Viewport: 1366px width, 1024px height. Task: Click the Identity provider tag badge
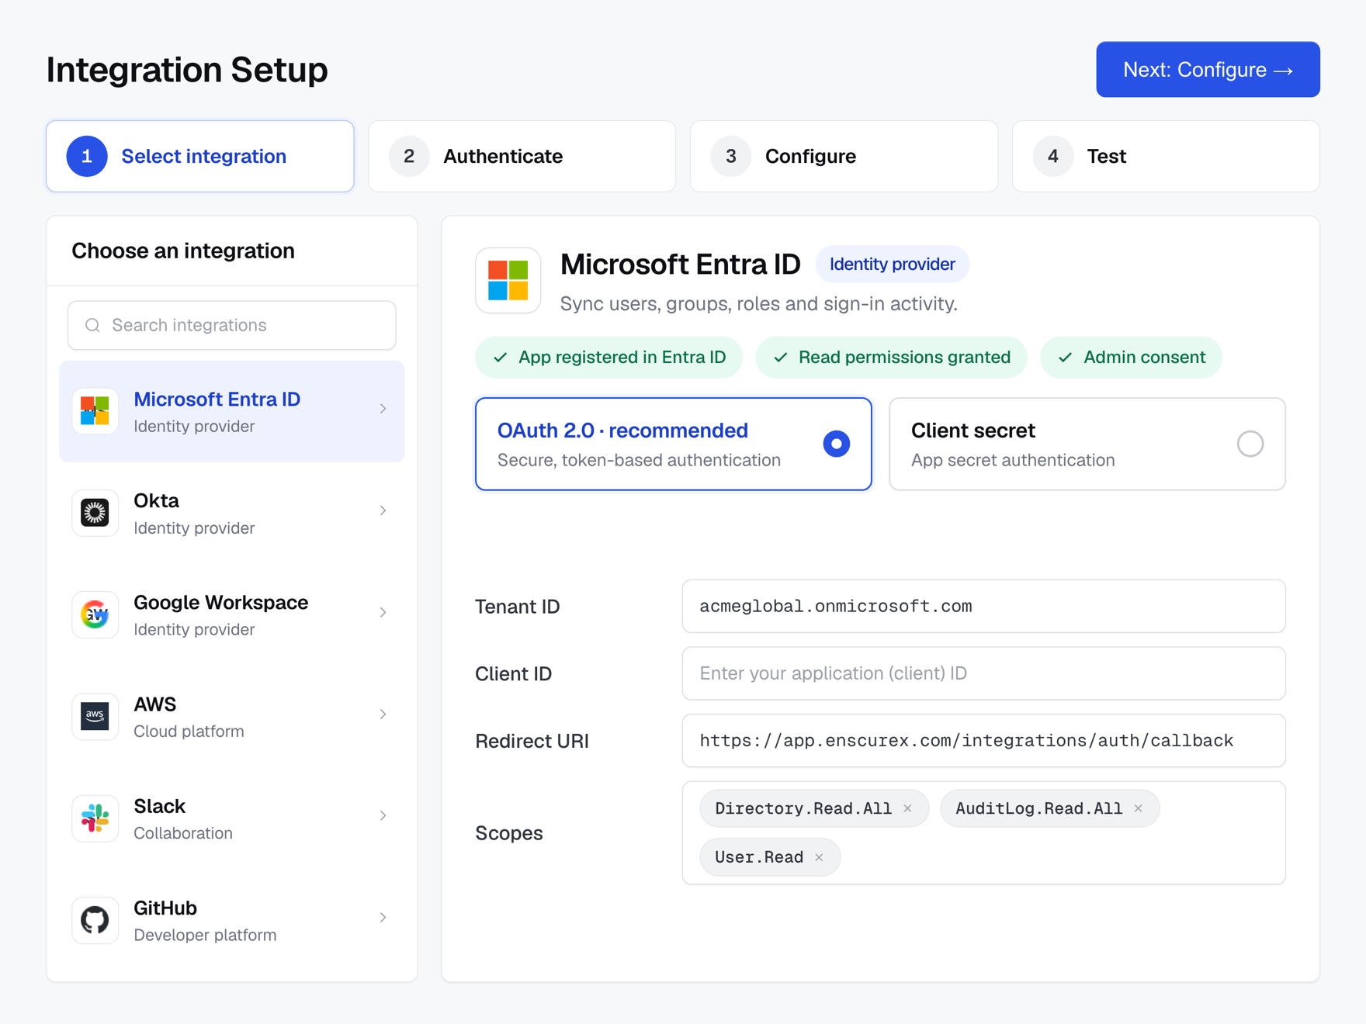pos(892,265)
